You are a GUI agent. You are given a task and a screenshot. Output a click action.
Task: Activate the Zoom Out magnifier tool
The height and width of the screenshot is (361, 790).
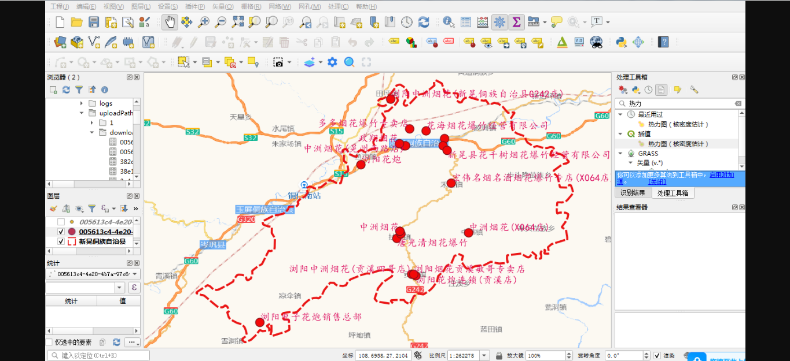[x=221, y=23]
